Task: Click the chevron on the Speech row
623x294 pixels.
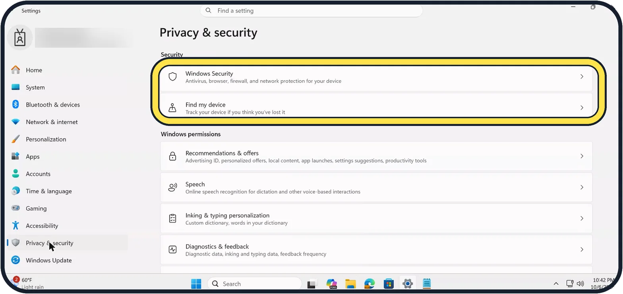Action: click(582, 187)
